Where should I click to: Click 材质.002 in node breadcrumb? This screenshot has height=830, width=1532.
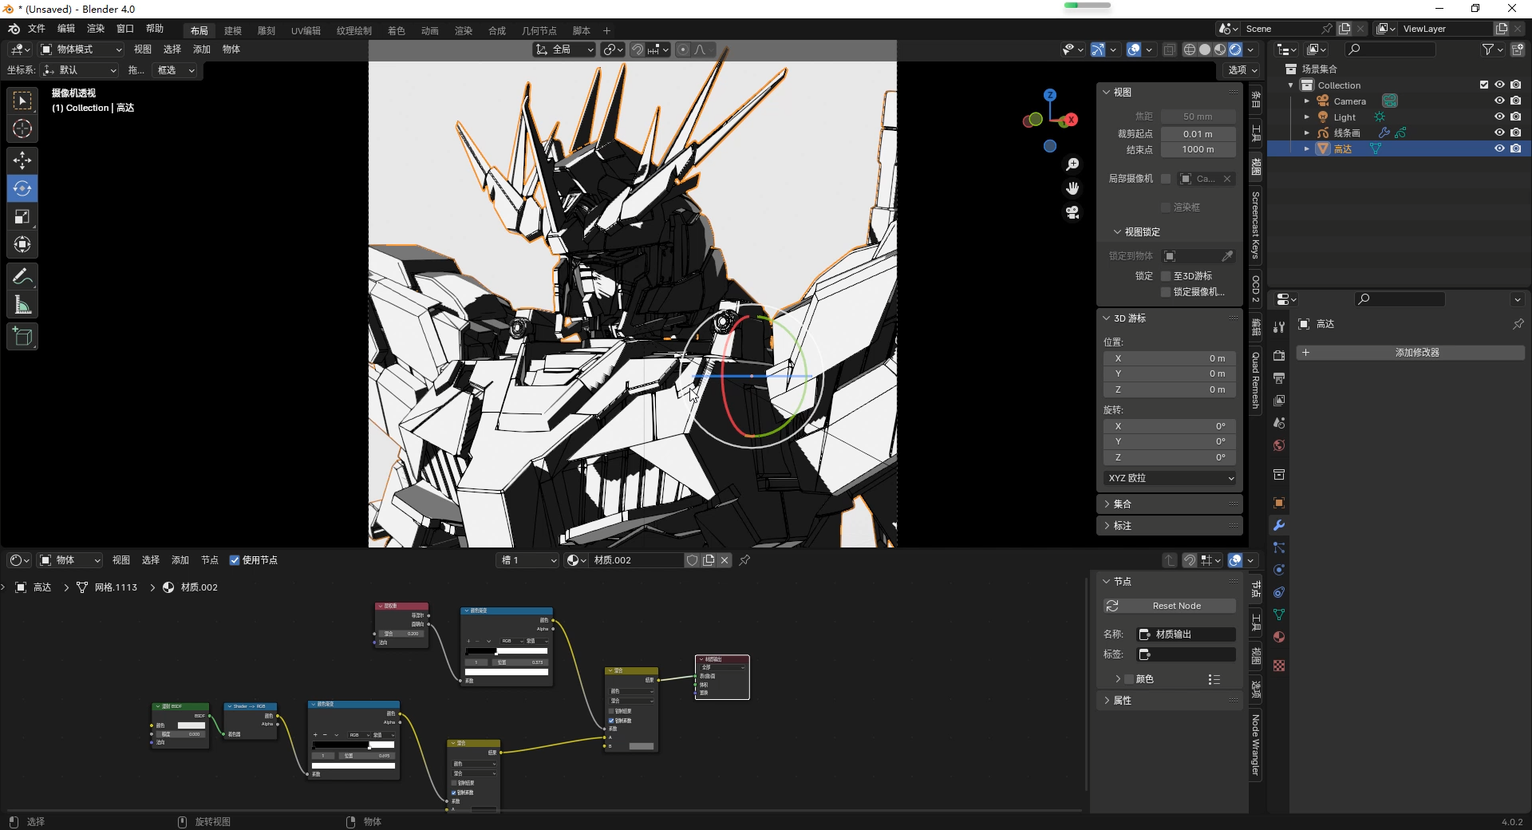tap(199, 587)
